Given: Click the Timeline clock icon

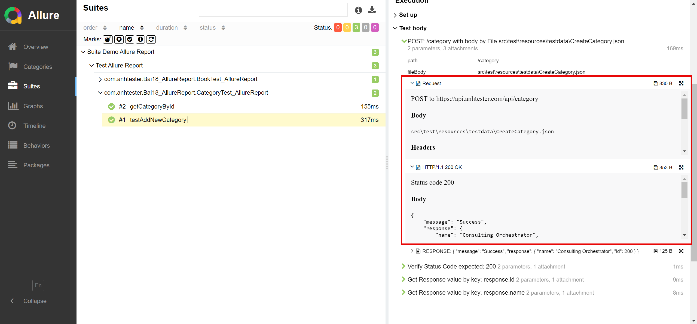Looking at the screenshot, I should [12, 125].
